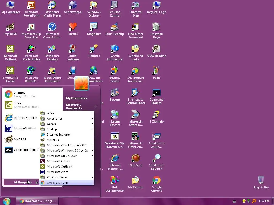
Task: Select Microsoft Photo Editor desktop icon
Action: [x=31, y=53]
